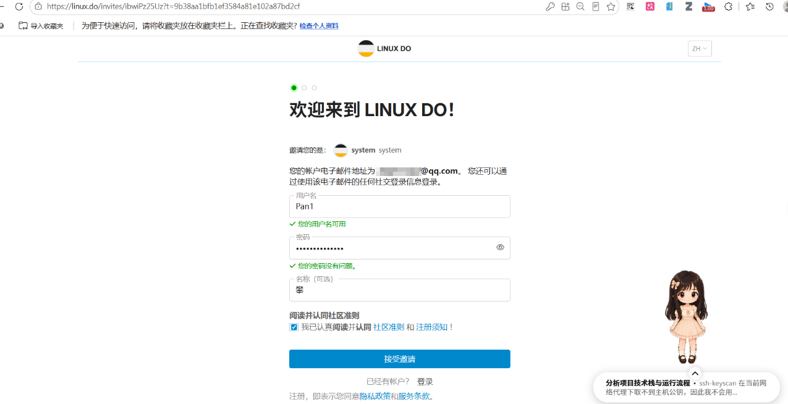Click the site lock icon in address bar
788x404 pixels.
tap(38, 6)
